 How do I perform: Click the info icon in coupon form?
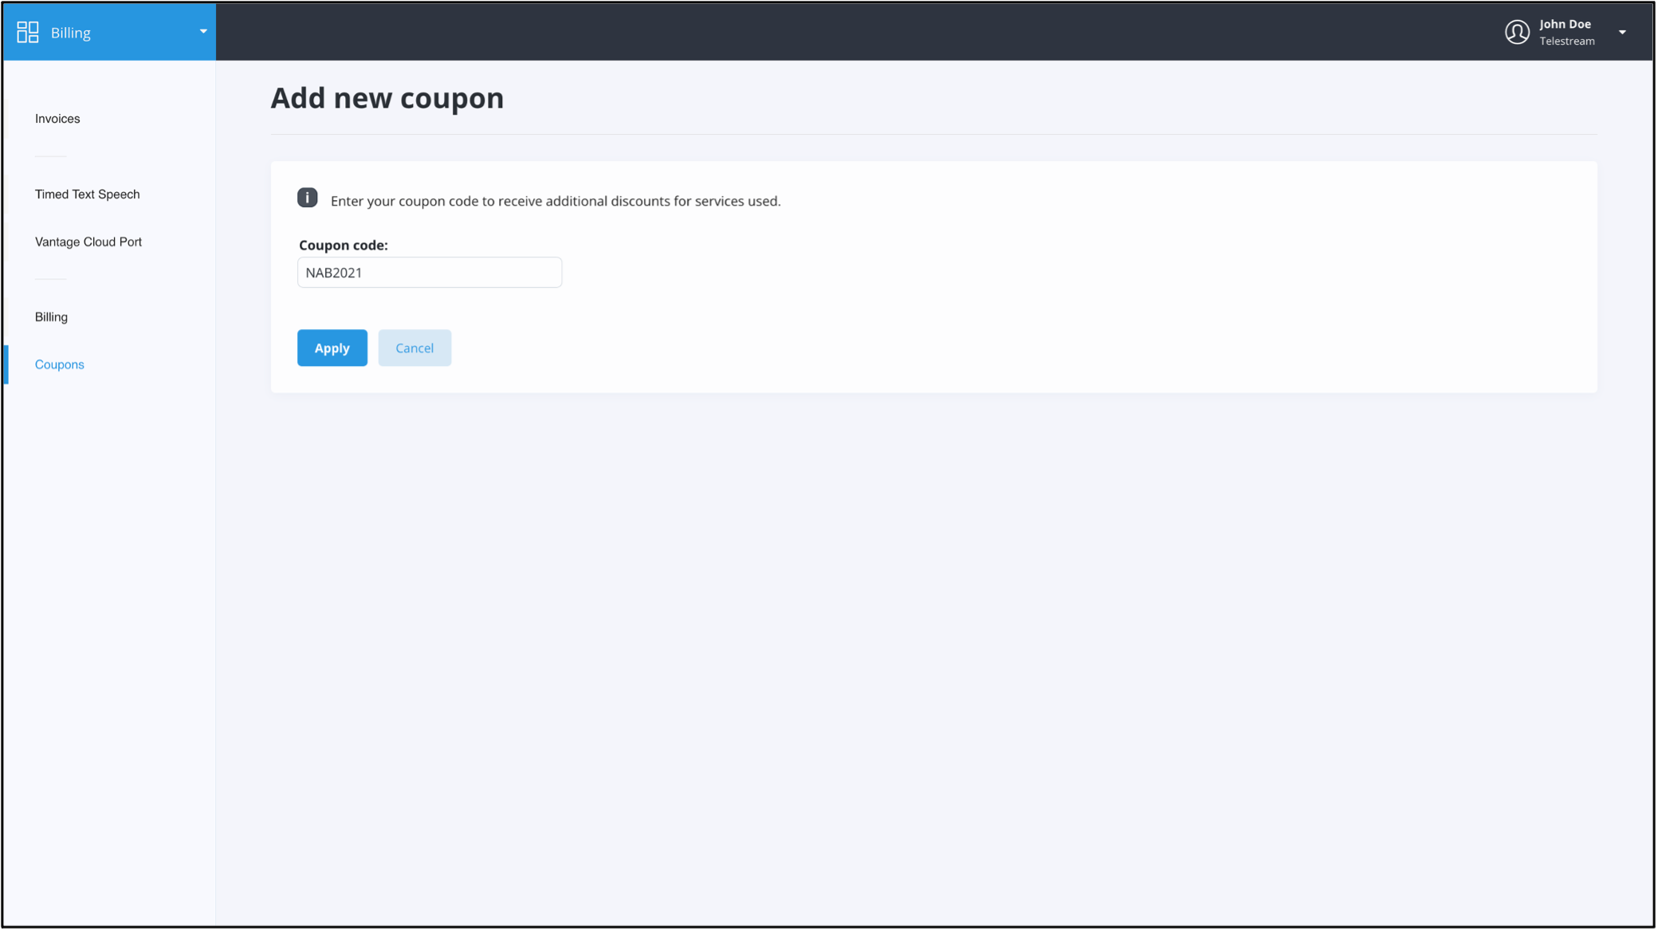[307, 198]
